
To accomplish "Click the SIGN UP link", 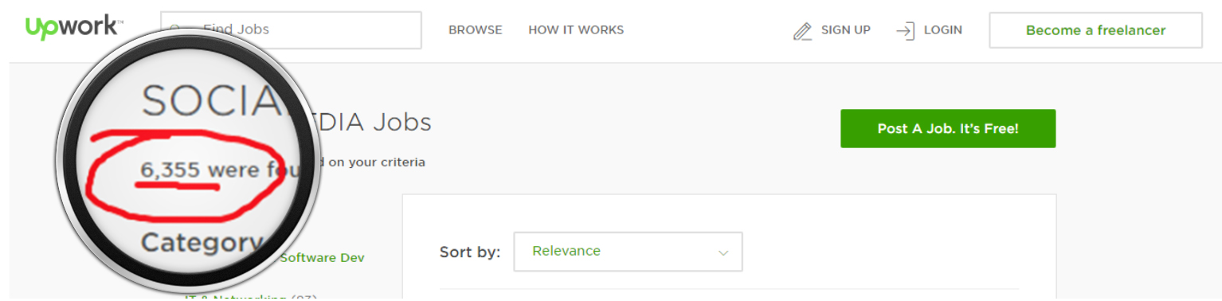I will point(846,30).
